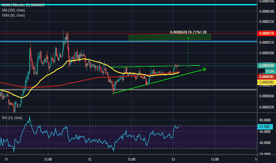Click the red 0.0000318 price label

point(267,33)
